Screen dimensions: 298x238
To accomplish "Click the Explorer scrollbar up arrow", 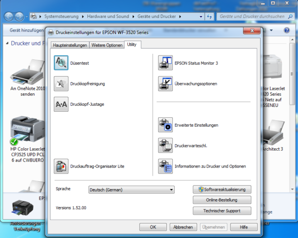I will click(292, 40).
